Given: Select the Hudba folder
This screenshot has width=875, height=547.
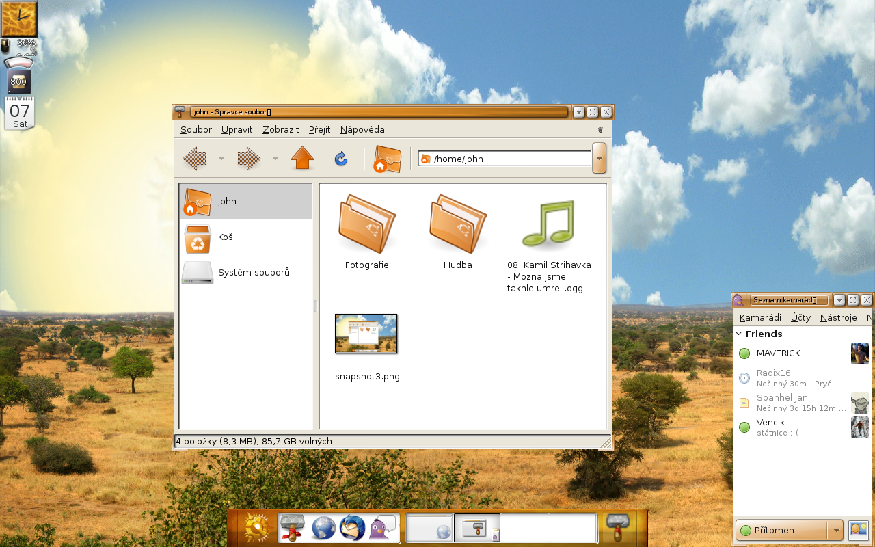Looking at the screenshot, I should tap(457, 232).
